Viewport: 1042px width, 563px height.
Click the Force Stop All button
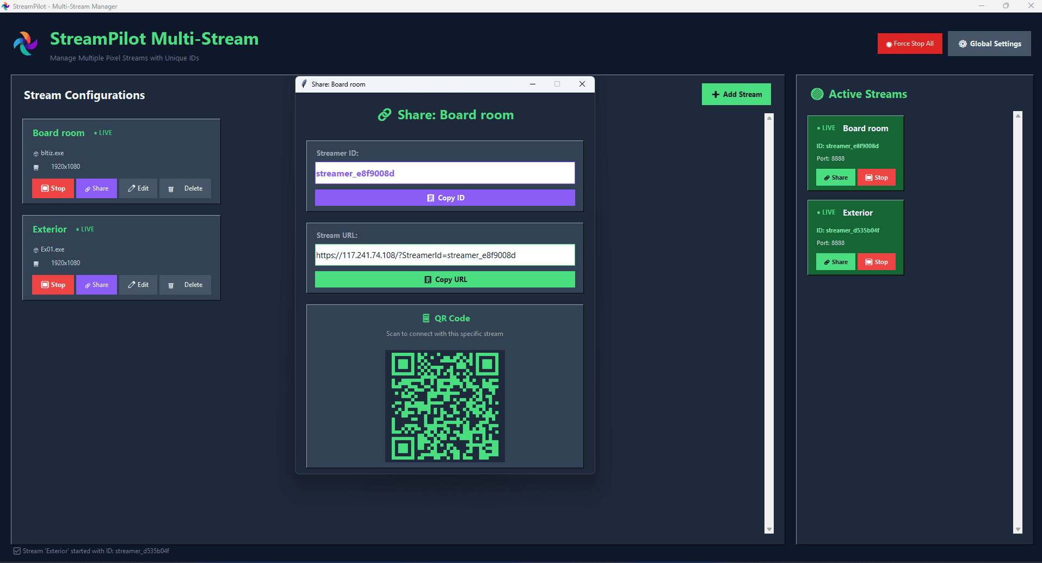click(909, 44)
